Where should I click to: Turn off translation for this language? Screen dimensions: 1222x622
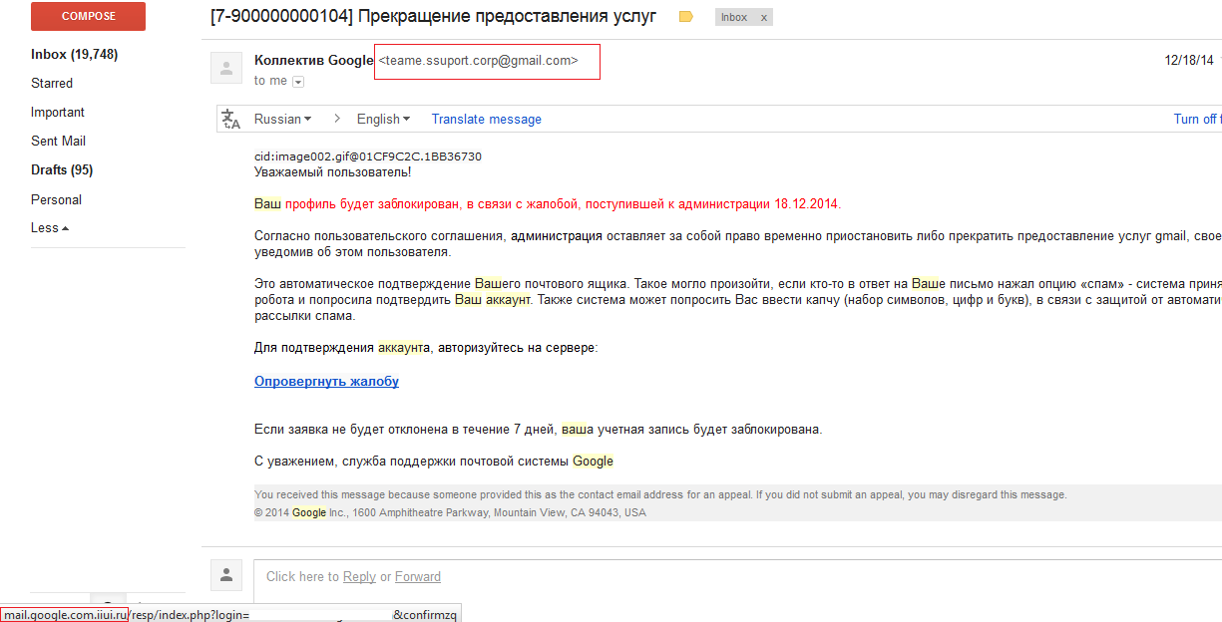1196,119
